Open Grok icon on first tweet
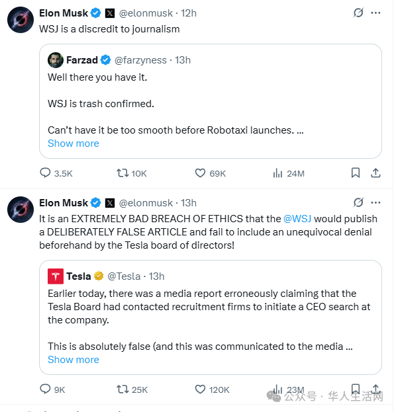Screen dimensions: 396x412 pyautogui.click(x=358, y=13)
